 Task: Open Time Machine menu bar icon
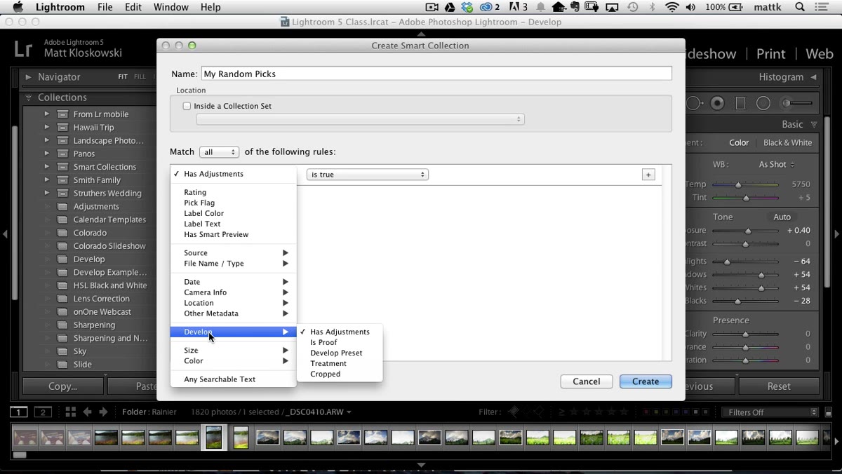[x=633, y=7]
